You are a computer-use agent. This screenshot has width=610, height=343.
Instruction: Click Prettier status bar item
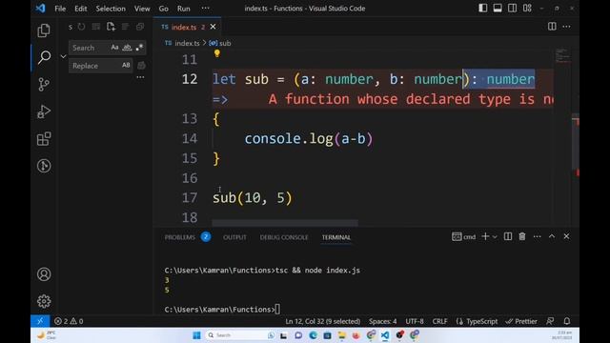521,321
